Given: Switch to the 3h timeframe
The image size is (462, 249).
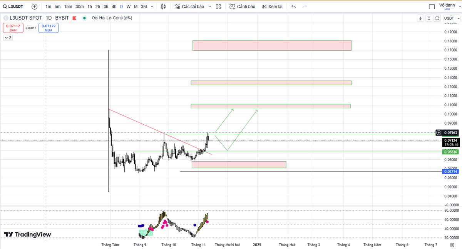Looking at the screenshot, I should click(106, 7).
